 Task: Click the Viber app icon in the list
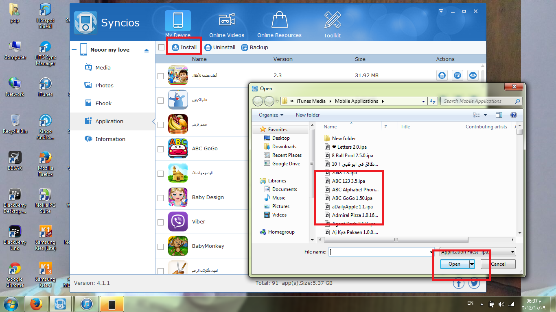click(x=178, y=222)
